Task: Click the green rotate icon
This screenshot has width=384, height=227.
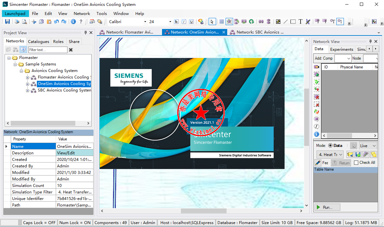Action: [252, 21]
